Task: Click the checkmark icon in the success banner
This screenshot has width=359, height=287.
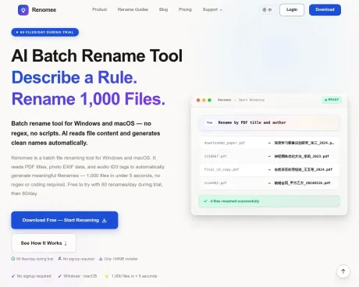Action: click(x=205, y=201)
